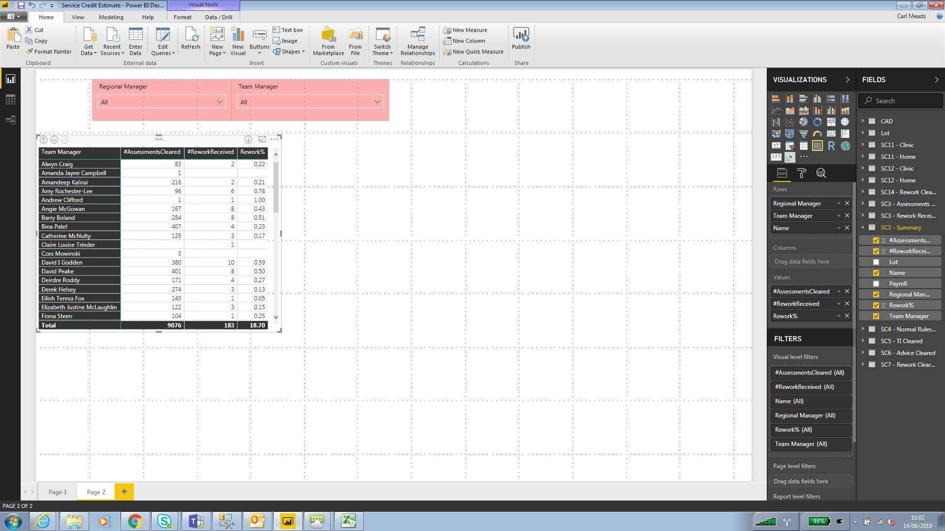
Task: Click the Fields search box
Action: 901,101
